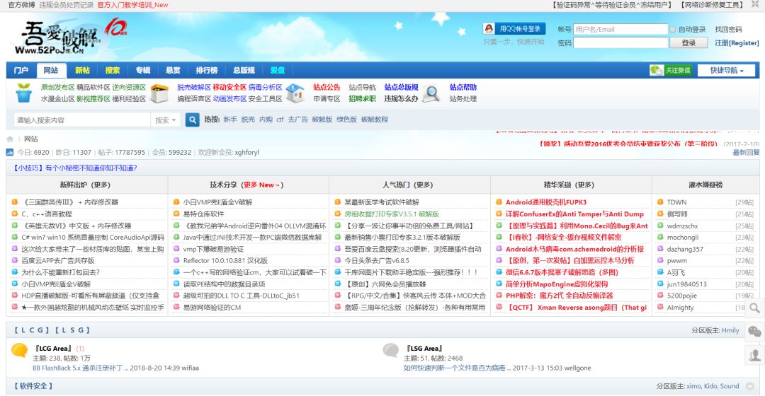This screenshot has width=765, height=396.
Task: Open the 小技巧 tip link
Action: [75, 168]
